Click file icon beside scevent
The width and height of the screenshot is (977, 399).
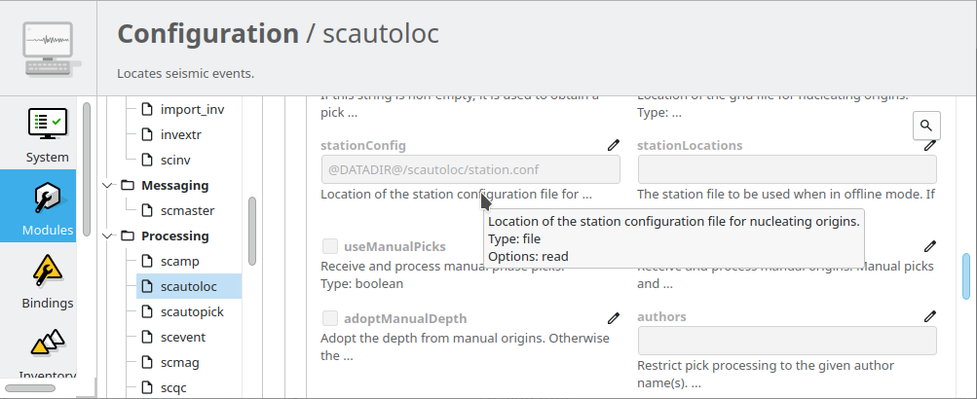[x=147, y=338]
